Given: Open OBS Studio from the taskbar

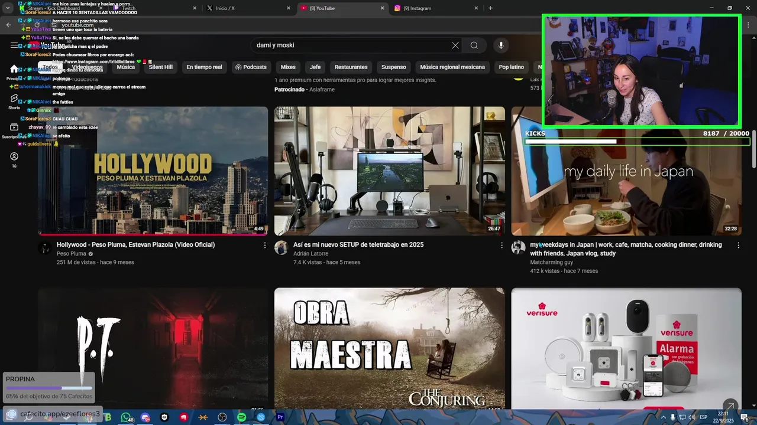Looking at the screenshot, I should click(222, 417).
